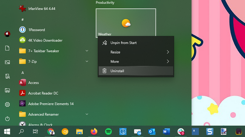
Task: Open 4K Video Downloader
Action: coord(45,41)
